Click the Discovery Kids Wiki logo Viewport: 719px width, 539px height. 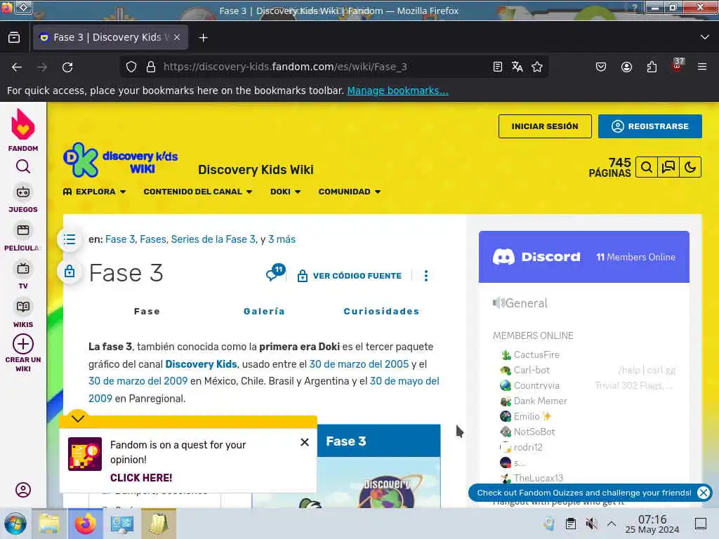tap(121, 161)
